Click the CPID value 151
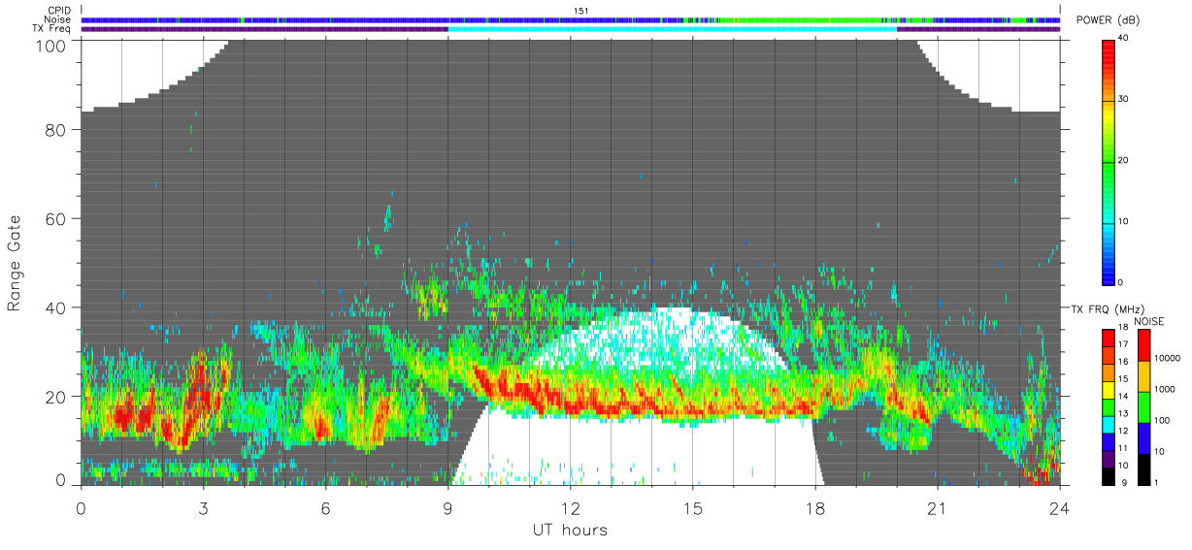 click(x=581, y=11)
